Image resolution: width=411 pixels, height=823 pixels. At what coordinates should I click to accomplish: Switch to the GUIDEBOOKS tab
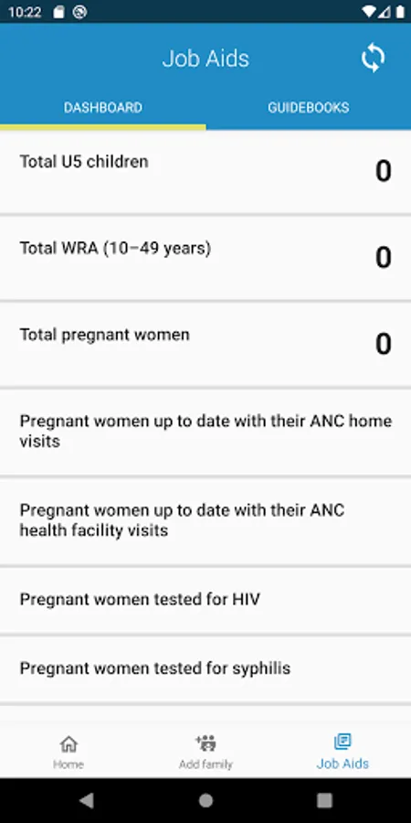click(x=309, y=108)
